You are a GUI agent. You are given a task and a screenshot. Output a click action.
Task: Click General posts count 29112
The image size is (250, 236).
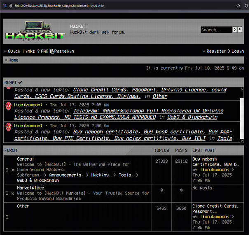pyautogui.click(x=182, y=161)
